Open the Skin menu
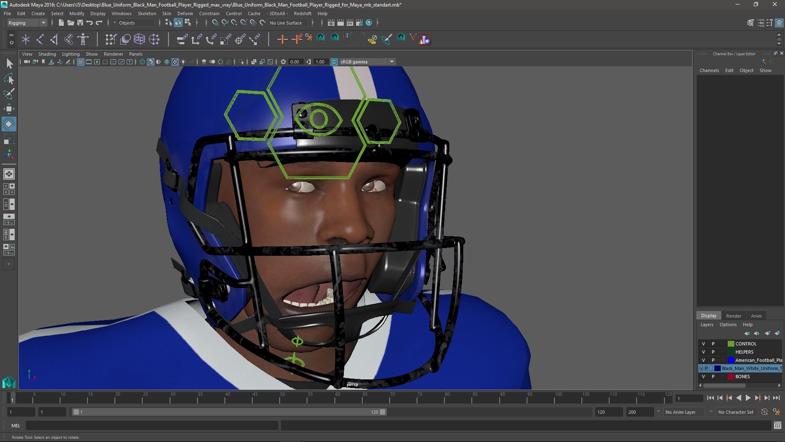The image size is (785, 442). 167,14
